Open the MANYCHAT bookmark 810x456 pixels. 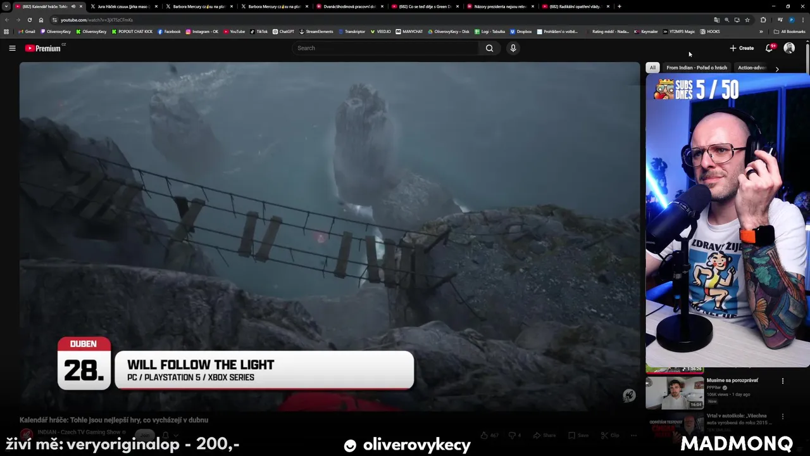point(409,31)
